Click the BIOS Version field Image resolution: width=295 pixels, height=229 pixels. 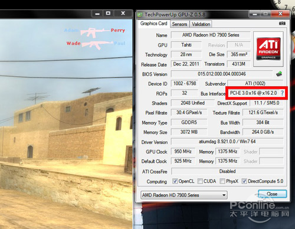click(x=222, y=74)
